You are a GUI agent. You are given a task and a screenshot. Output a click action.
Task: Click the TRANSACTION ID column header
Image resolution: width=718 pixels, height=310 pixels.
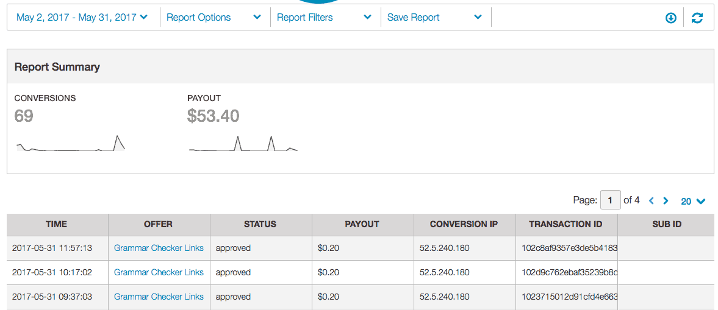tap(565, 224)
